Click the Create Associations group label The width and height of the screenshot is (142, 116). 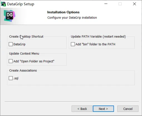point(23,70)
